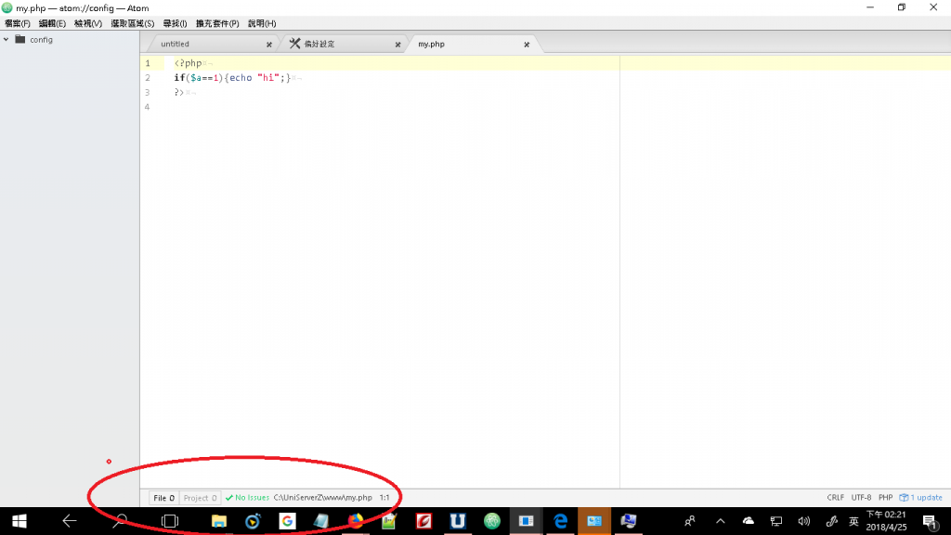
Task: Close the untitled tab
Action: coord(269,45)
